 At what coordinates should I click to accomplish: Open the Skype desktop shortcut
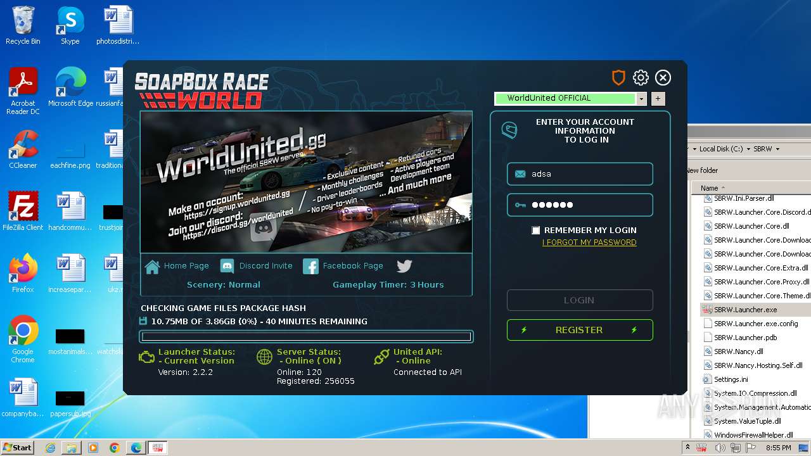point(70,25)
